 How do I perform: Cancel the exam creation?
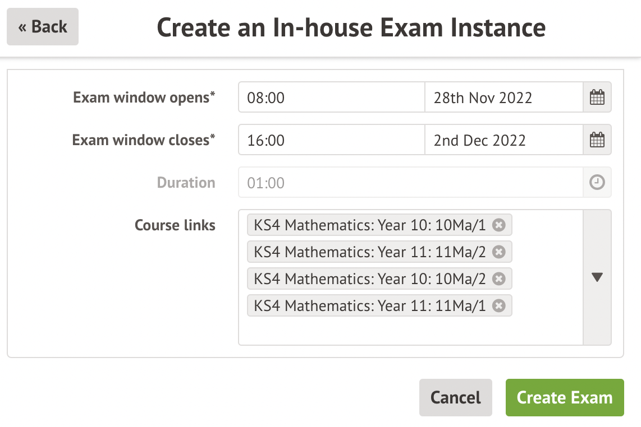tap(455, 398)
